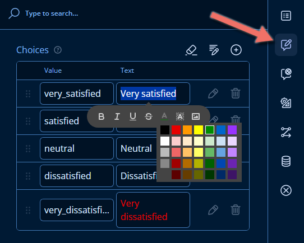Open the logic flow arrows sidebar icon
The image size is (304, 243).
[x=286, y=132]
